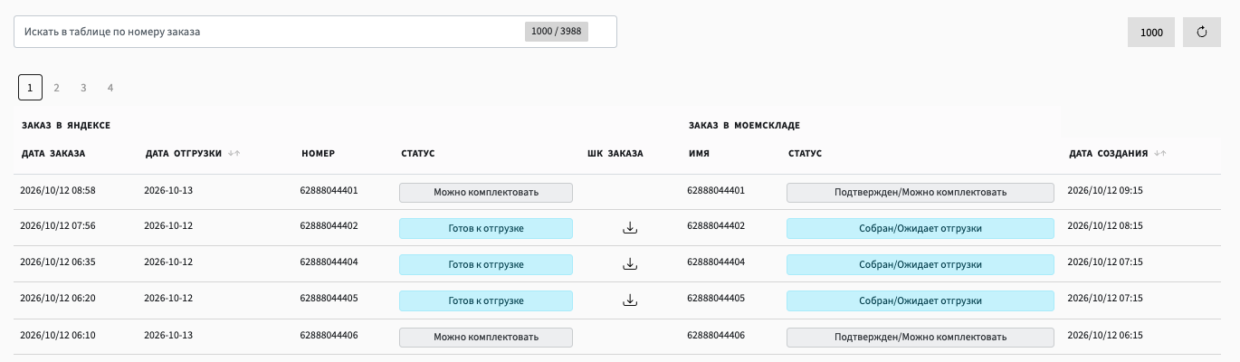
Task: Go to page 2
Action: (56, 88)
